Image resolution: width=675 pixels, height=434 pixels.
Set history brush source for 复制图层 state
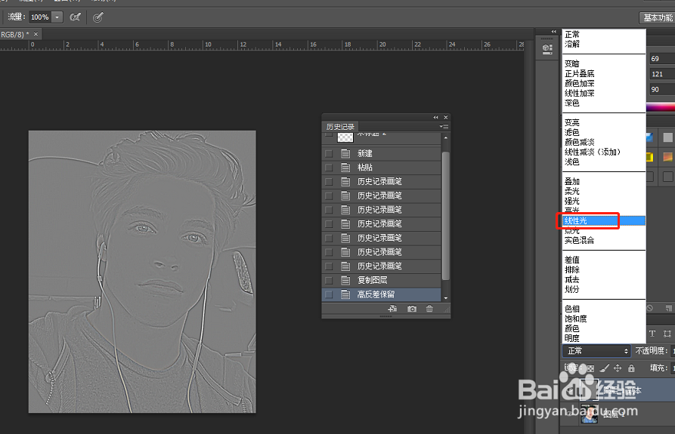tap(329, 280)
